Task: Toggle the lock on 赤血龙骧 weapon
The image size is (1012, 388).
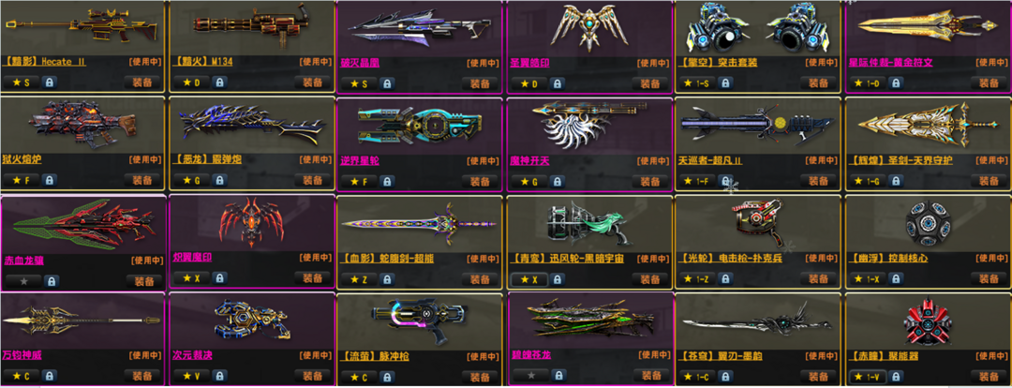Action: 51,281
